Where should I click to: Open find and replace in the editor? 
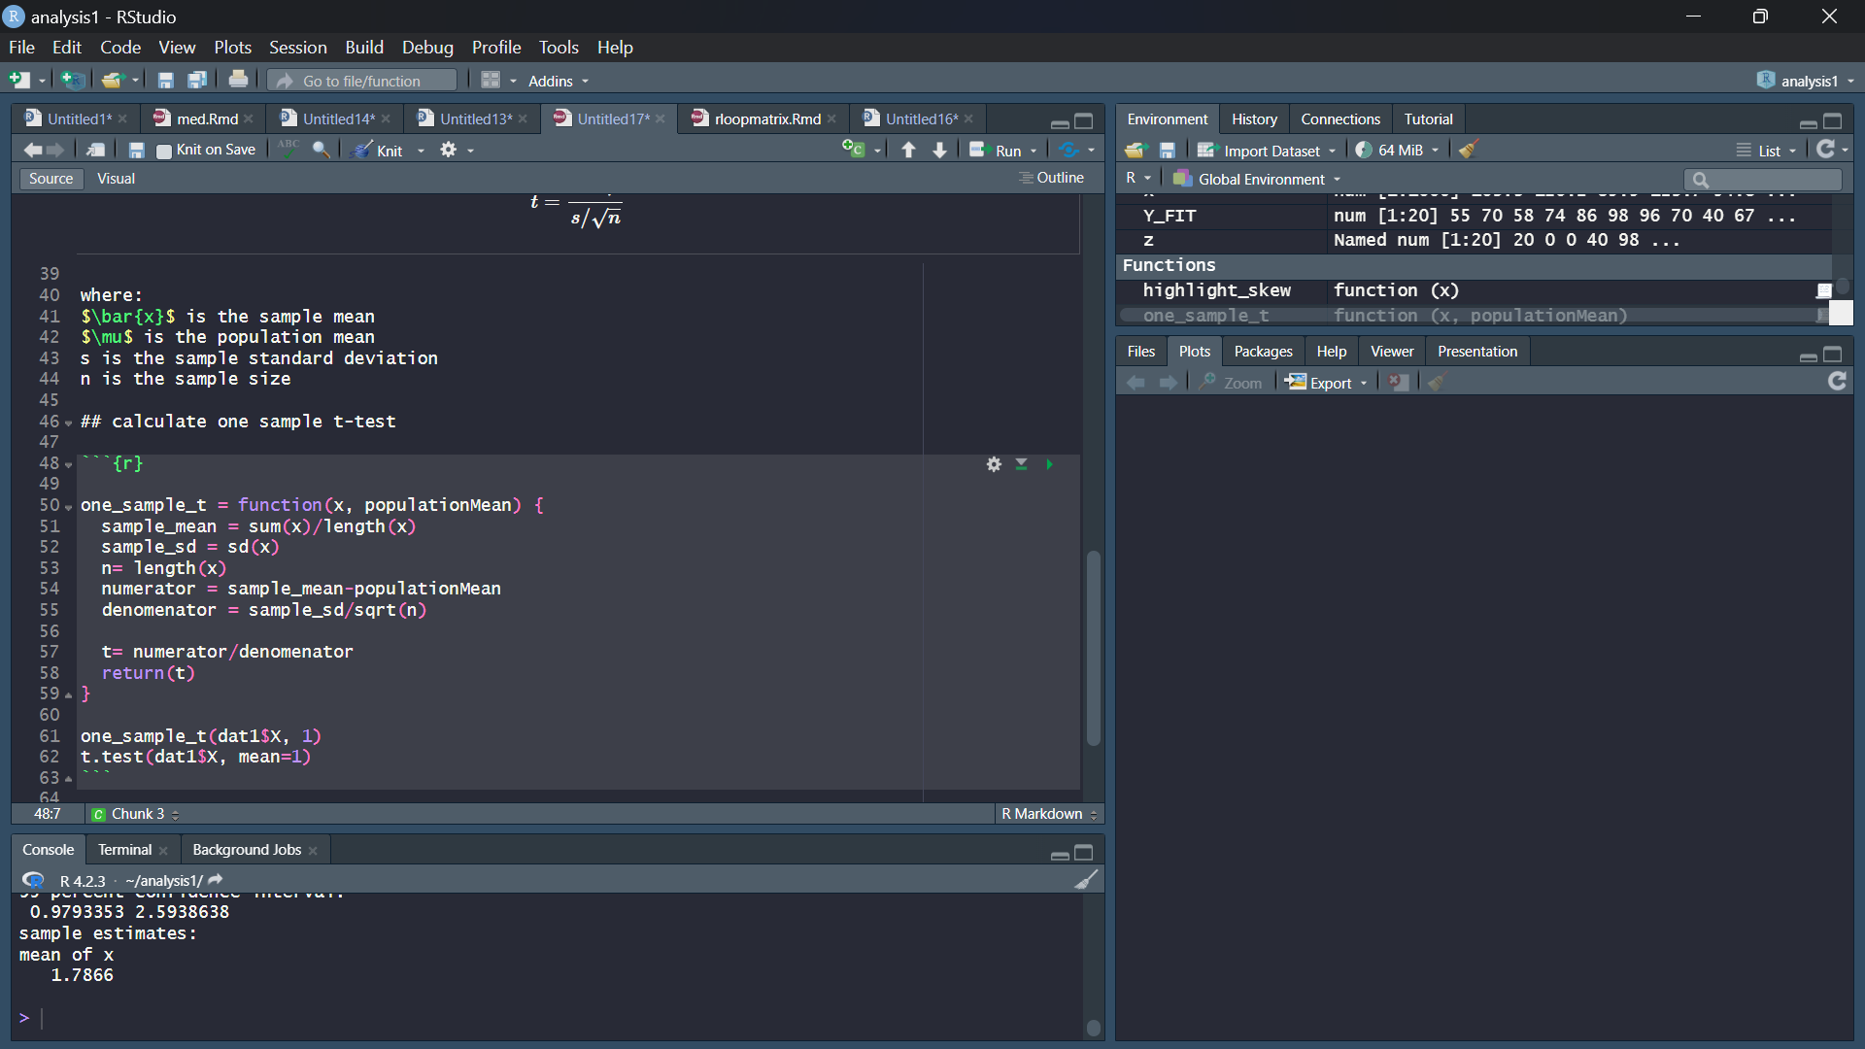(321, 150)
